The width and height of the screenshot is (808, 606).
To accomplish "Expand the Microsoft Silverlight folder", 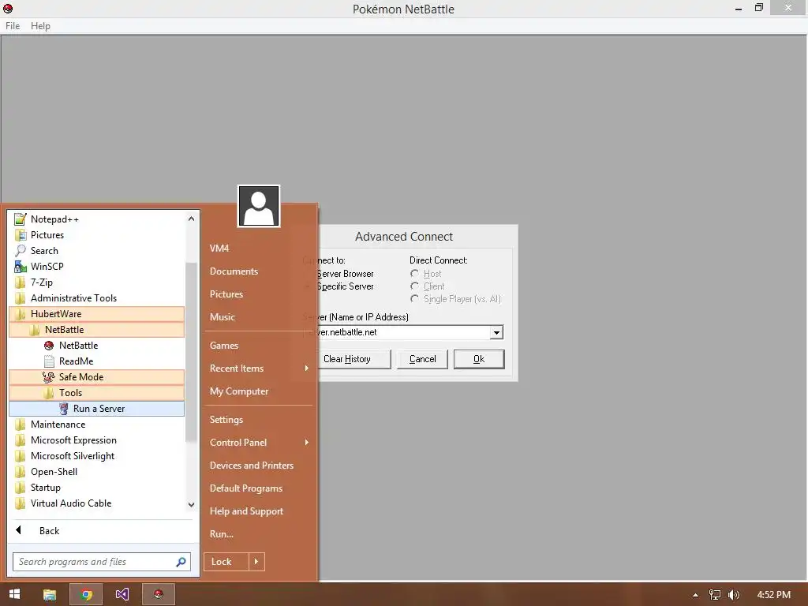I will 96,456.
